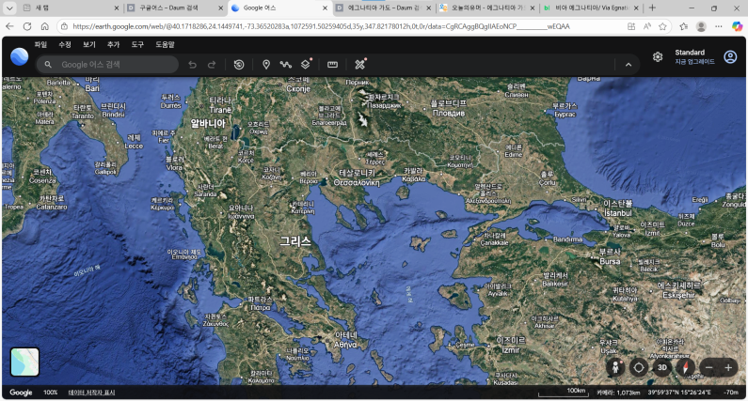Screen dimensions: 748x401
Task: Open the map layers tool
Action: tap(306, 64)
